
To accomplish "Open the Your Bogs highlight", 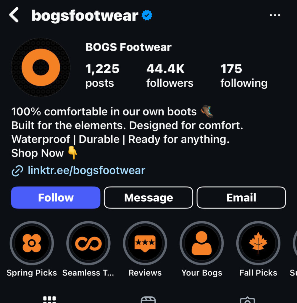I will (x=201, y=243).
